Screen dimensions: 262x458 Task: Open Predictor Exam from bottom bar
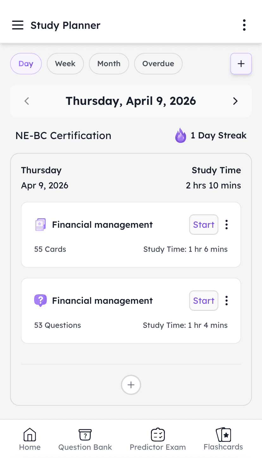(158, 439)
